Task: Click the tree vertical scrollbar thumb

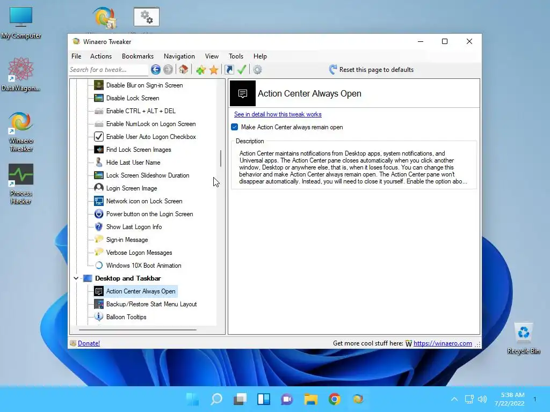Action: 221,159
